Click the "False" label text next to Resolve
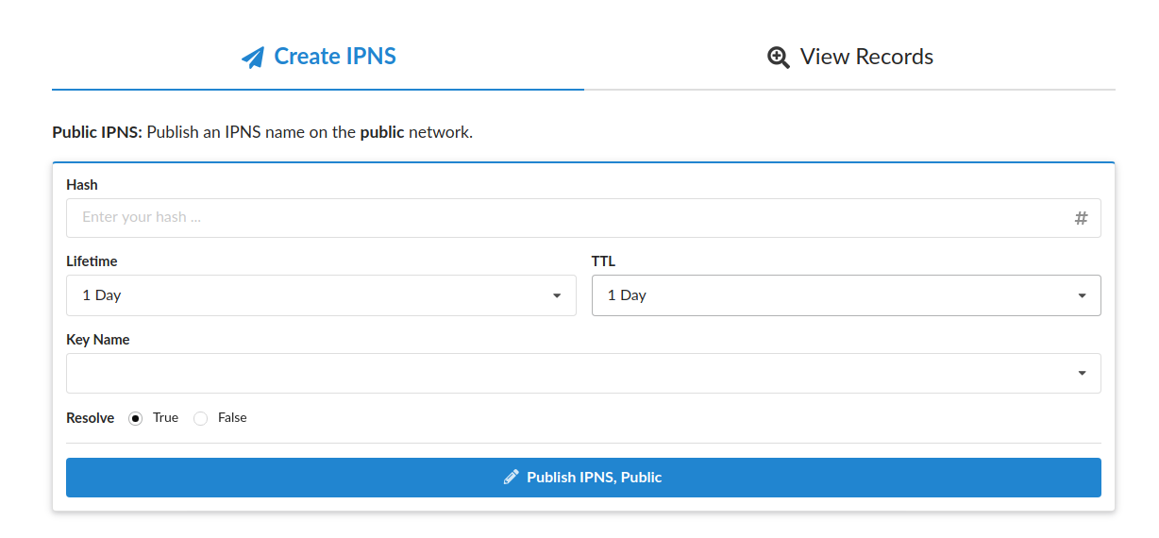Image resolution: width=1159 pixels, height=538 pixels. (232, 417)
